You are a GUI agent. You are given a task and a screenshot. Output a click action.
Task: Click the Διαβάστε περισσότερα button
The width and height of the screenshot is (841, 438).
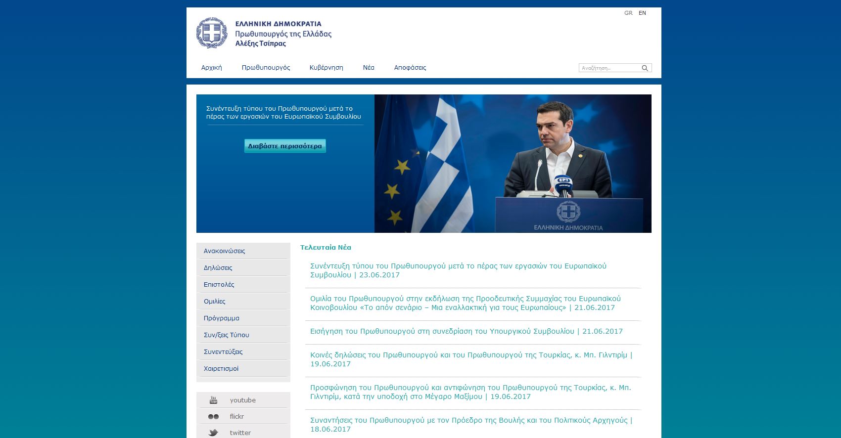tap(285, 146)
